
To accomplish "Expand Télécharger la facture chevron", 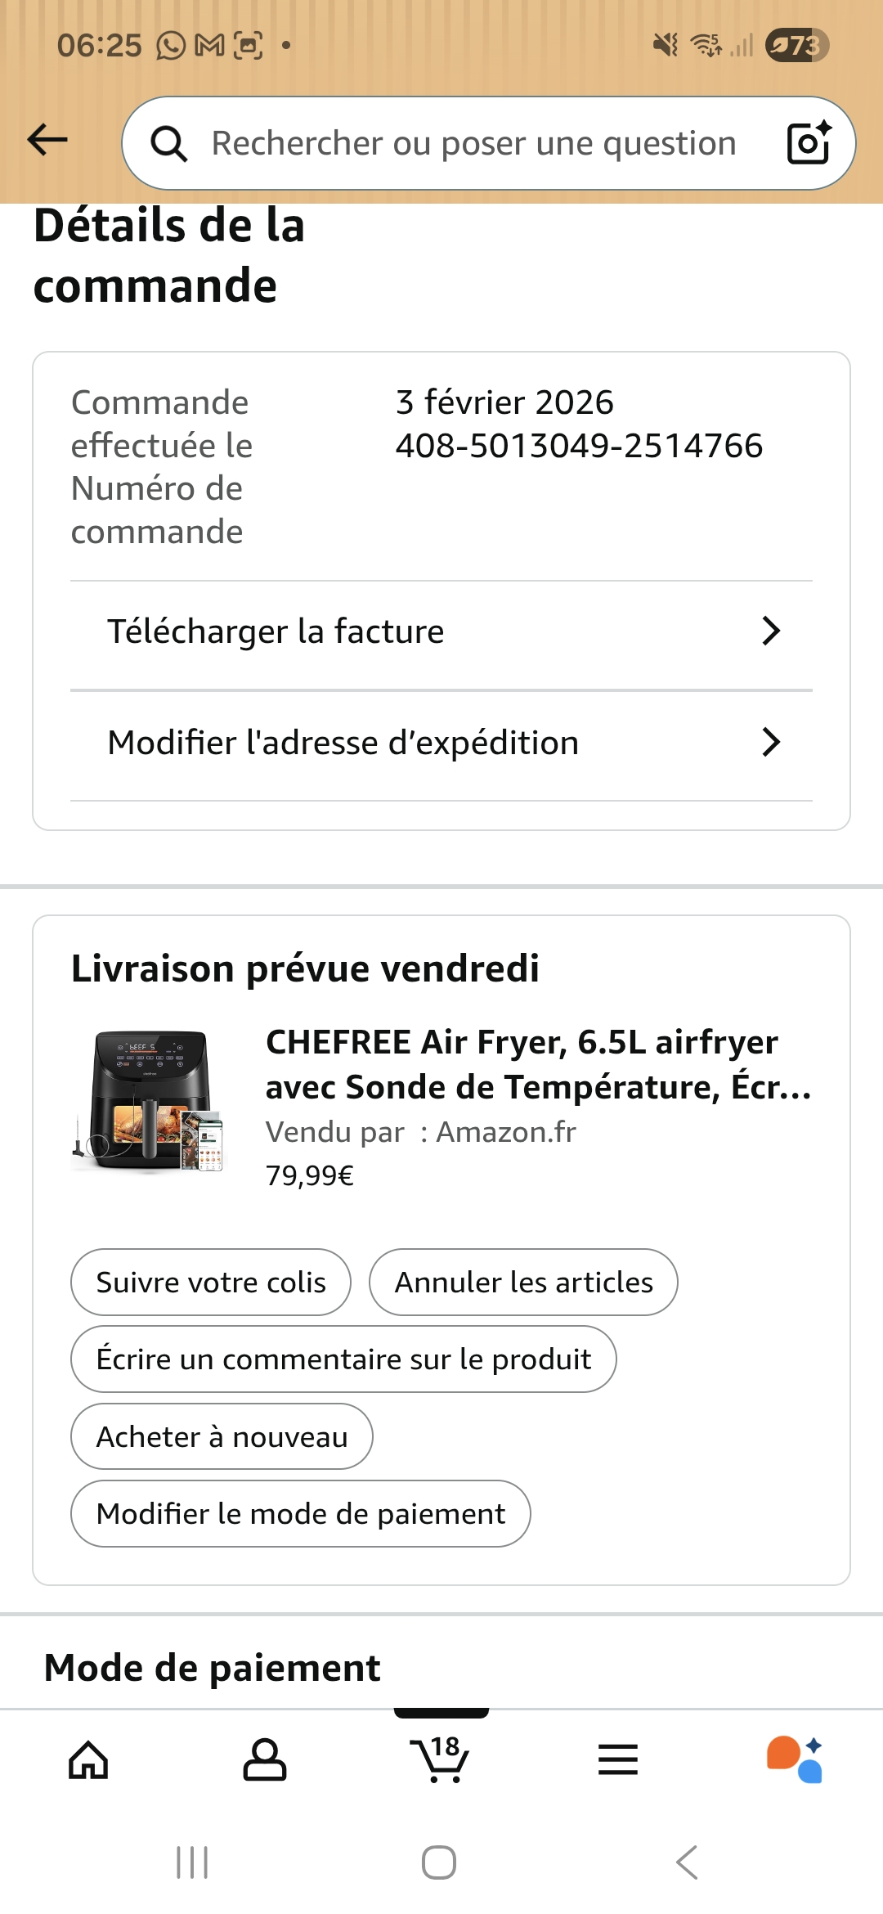I will tap(771, 631).
